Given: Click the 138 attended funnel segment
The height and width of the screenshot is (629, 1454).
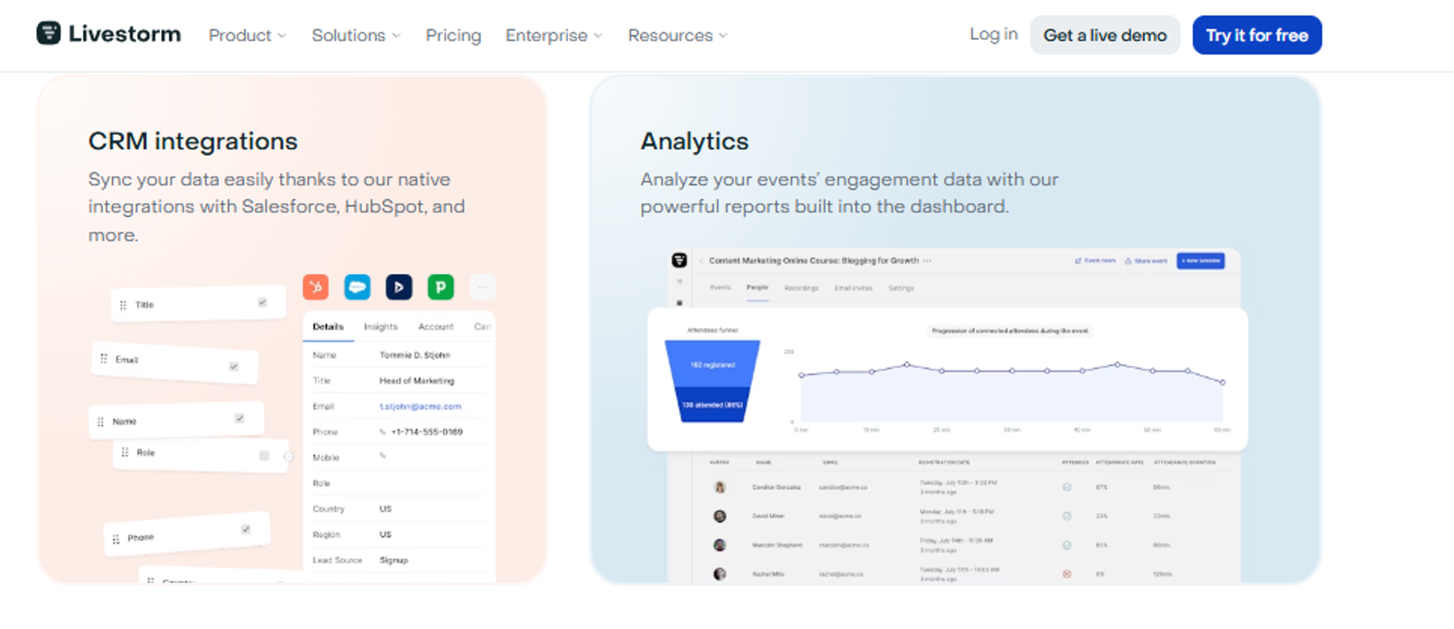Looking at the screenshot, I should click(x=713, y=405).
